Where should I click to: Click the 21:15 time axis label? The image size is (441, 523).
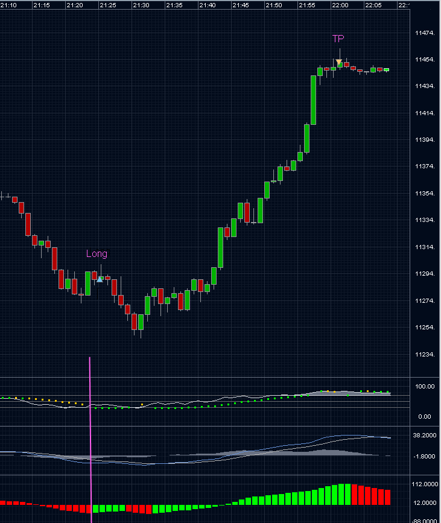click(x=42, y=5)
